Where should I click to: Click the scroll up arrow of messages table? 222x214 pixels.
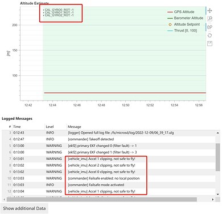click(217, 133)
